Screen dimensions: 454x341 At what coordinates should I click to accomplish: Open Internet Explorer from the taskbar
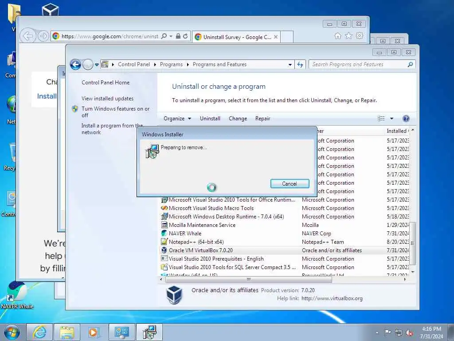[39, 332]
